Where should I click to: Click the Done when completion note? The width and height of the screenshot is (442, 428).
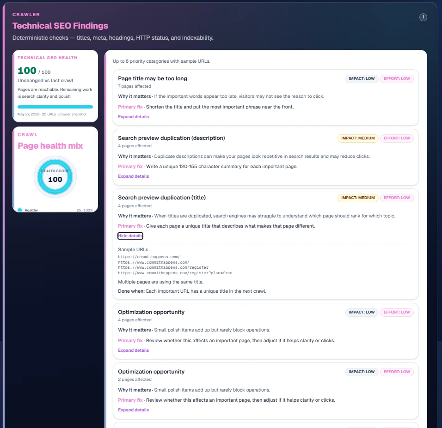tap(192, 291)
